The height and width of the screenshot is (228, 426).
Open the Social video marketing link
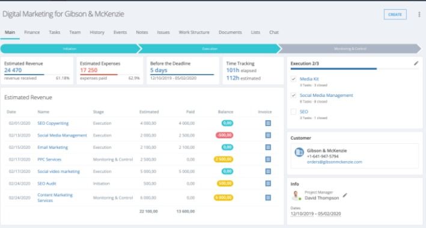58,171
